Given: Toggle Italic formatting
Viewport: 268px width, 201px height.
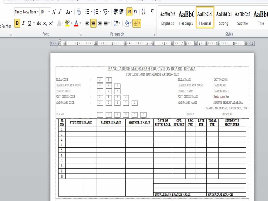Looking at the screenshot, I should coord(23,23).
